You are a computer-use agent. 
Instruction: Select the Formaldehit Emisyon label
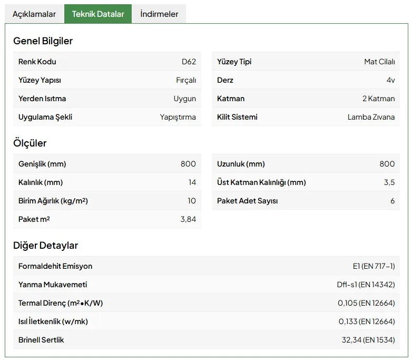[55, 266]
